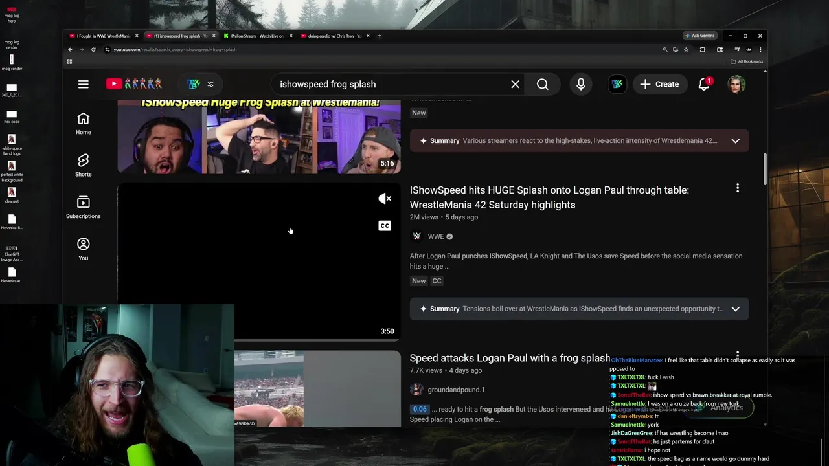The image size is (829, 466).
Task: Open a new browser tab
Action: 380,36
